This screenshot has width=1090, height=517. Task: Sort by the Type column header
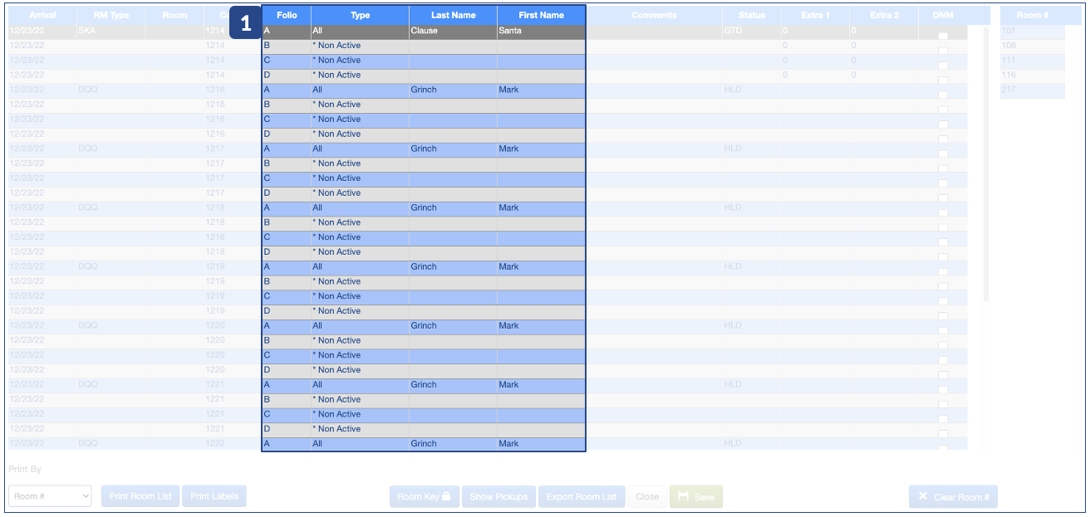point(360,15)
